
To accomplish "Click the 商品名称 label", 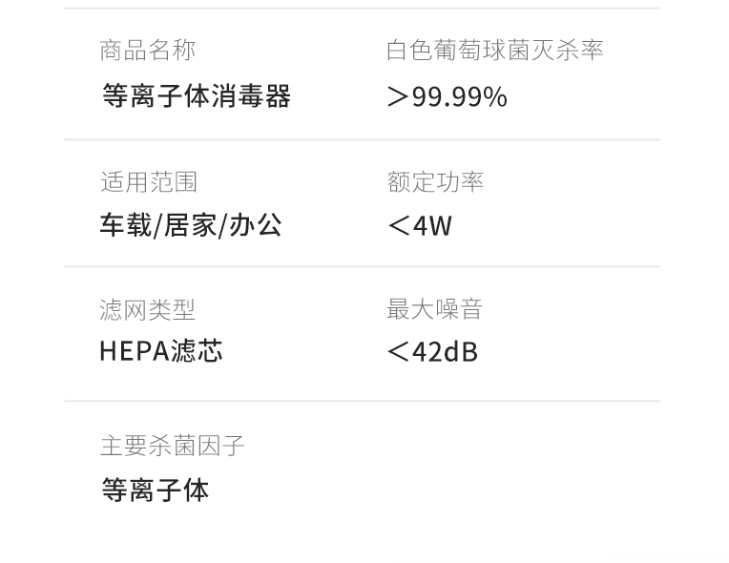I will tap(147, 51).
